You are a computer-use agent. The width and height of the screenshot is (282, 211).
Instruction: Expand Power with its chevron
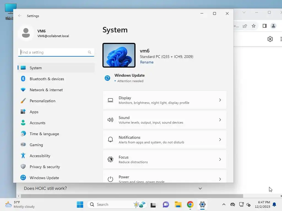click(x=220, y=179)
